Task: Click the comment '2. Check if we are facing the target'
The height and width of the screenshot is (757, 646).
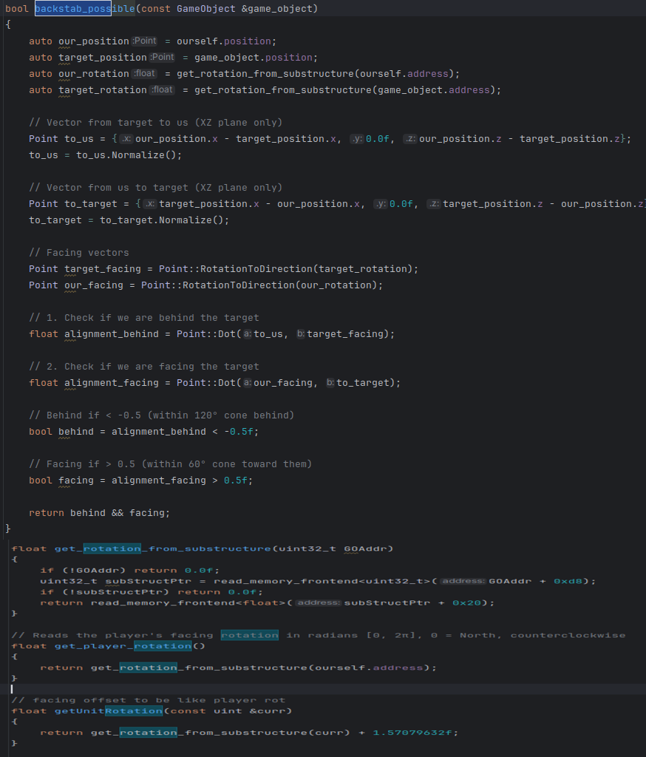Action: tap(144, 367)
